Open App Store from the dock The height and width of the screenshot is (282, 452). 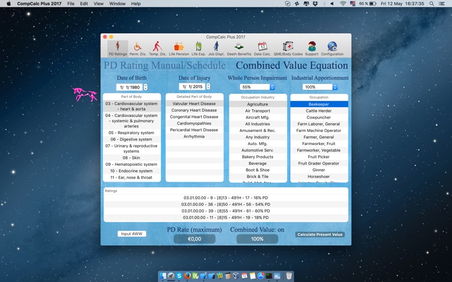point(261,276)
